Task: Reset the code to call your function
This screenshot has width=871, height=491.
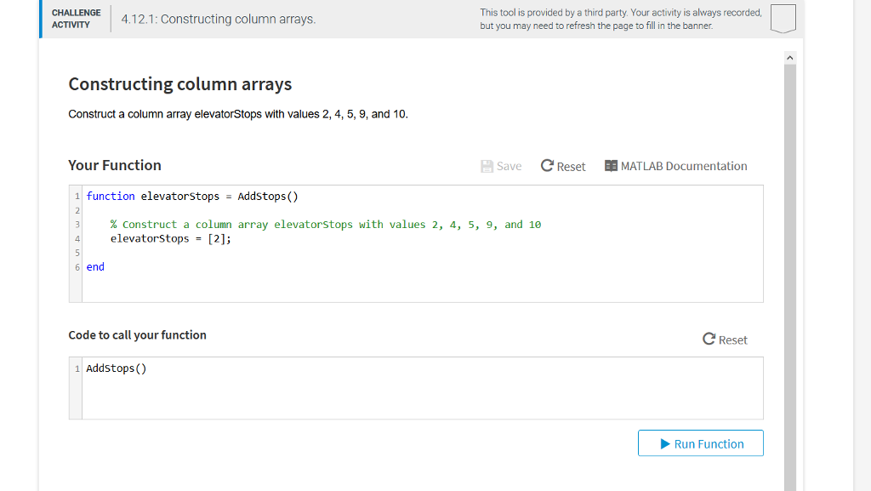Action: (x=725, y=340)
